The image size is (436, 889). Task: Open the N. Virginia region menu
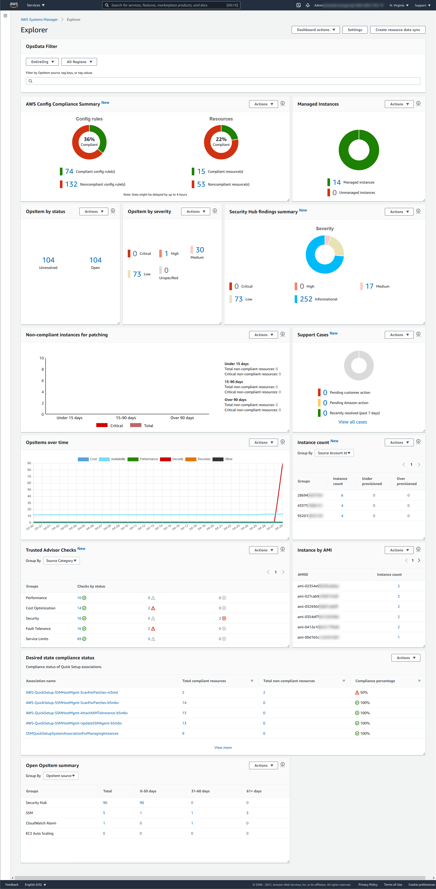click(x=399, y=5)
